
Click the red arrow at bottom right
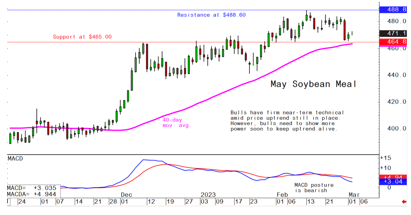tap(404, 202)
